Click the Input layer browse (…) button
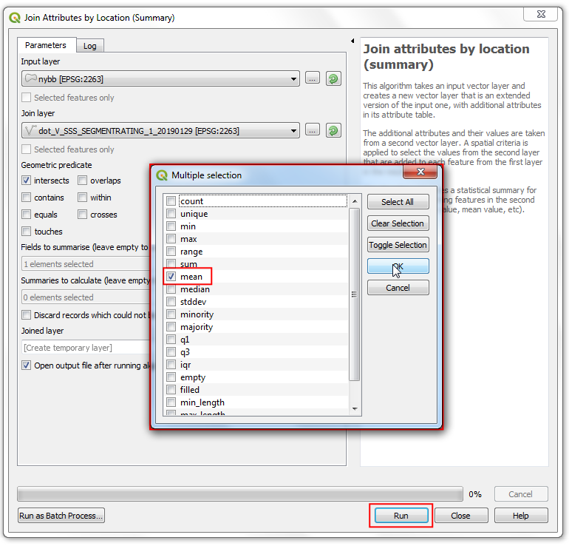This screenshot has width=569, height=546. [312, 78]
